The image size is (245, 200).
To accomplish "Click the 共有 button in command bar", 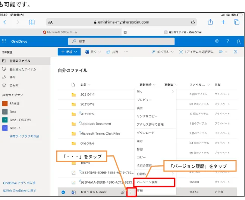I will pyautogui.click(x=112, y=52).
